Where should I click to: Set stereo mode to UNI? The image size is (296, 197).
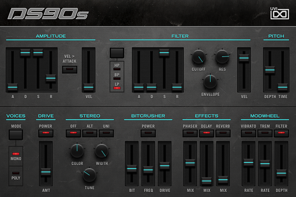click(106, 133)
